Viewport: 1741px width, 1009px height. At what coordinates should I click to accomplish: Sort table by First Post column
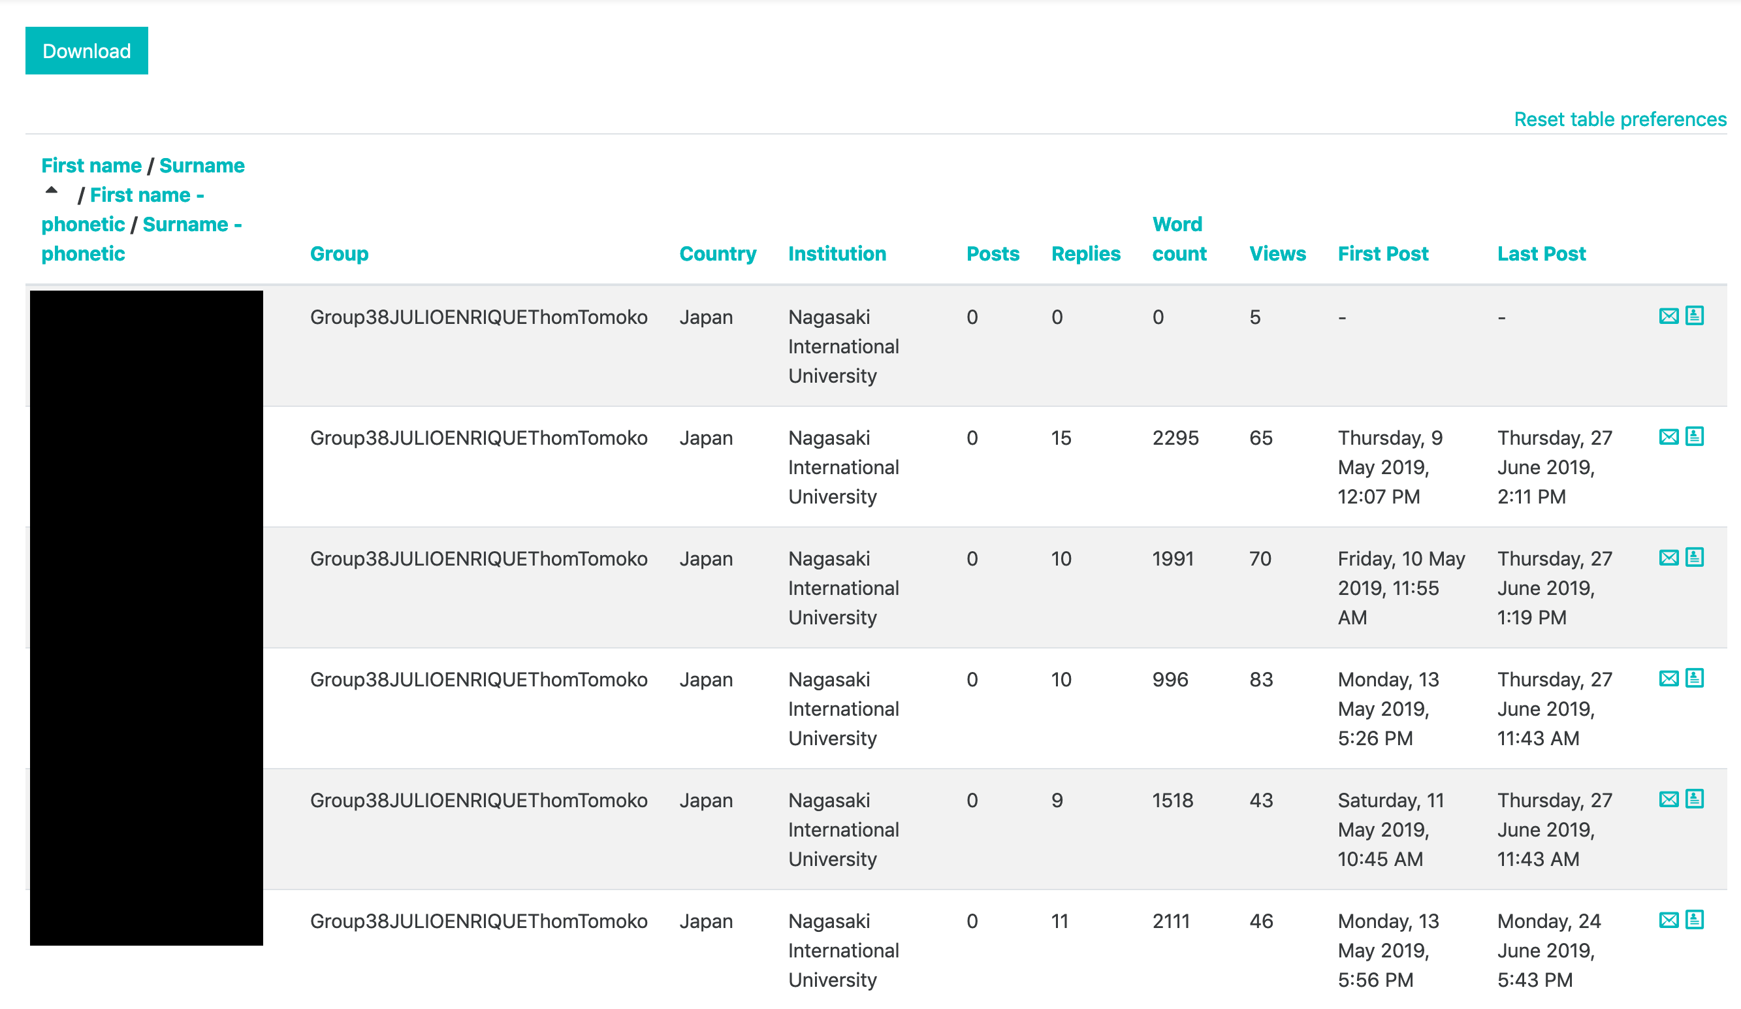point(1382,253)
